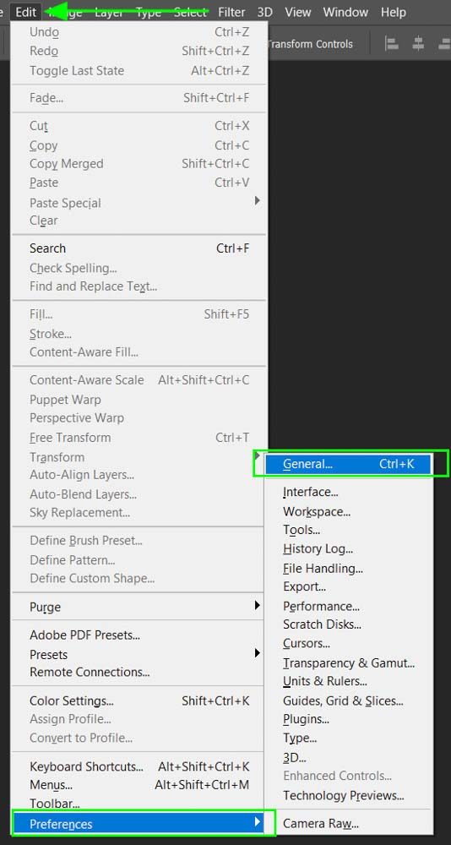451x845 pixels.
Task: Open the Filter menu
Action: 231,11
